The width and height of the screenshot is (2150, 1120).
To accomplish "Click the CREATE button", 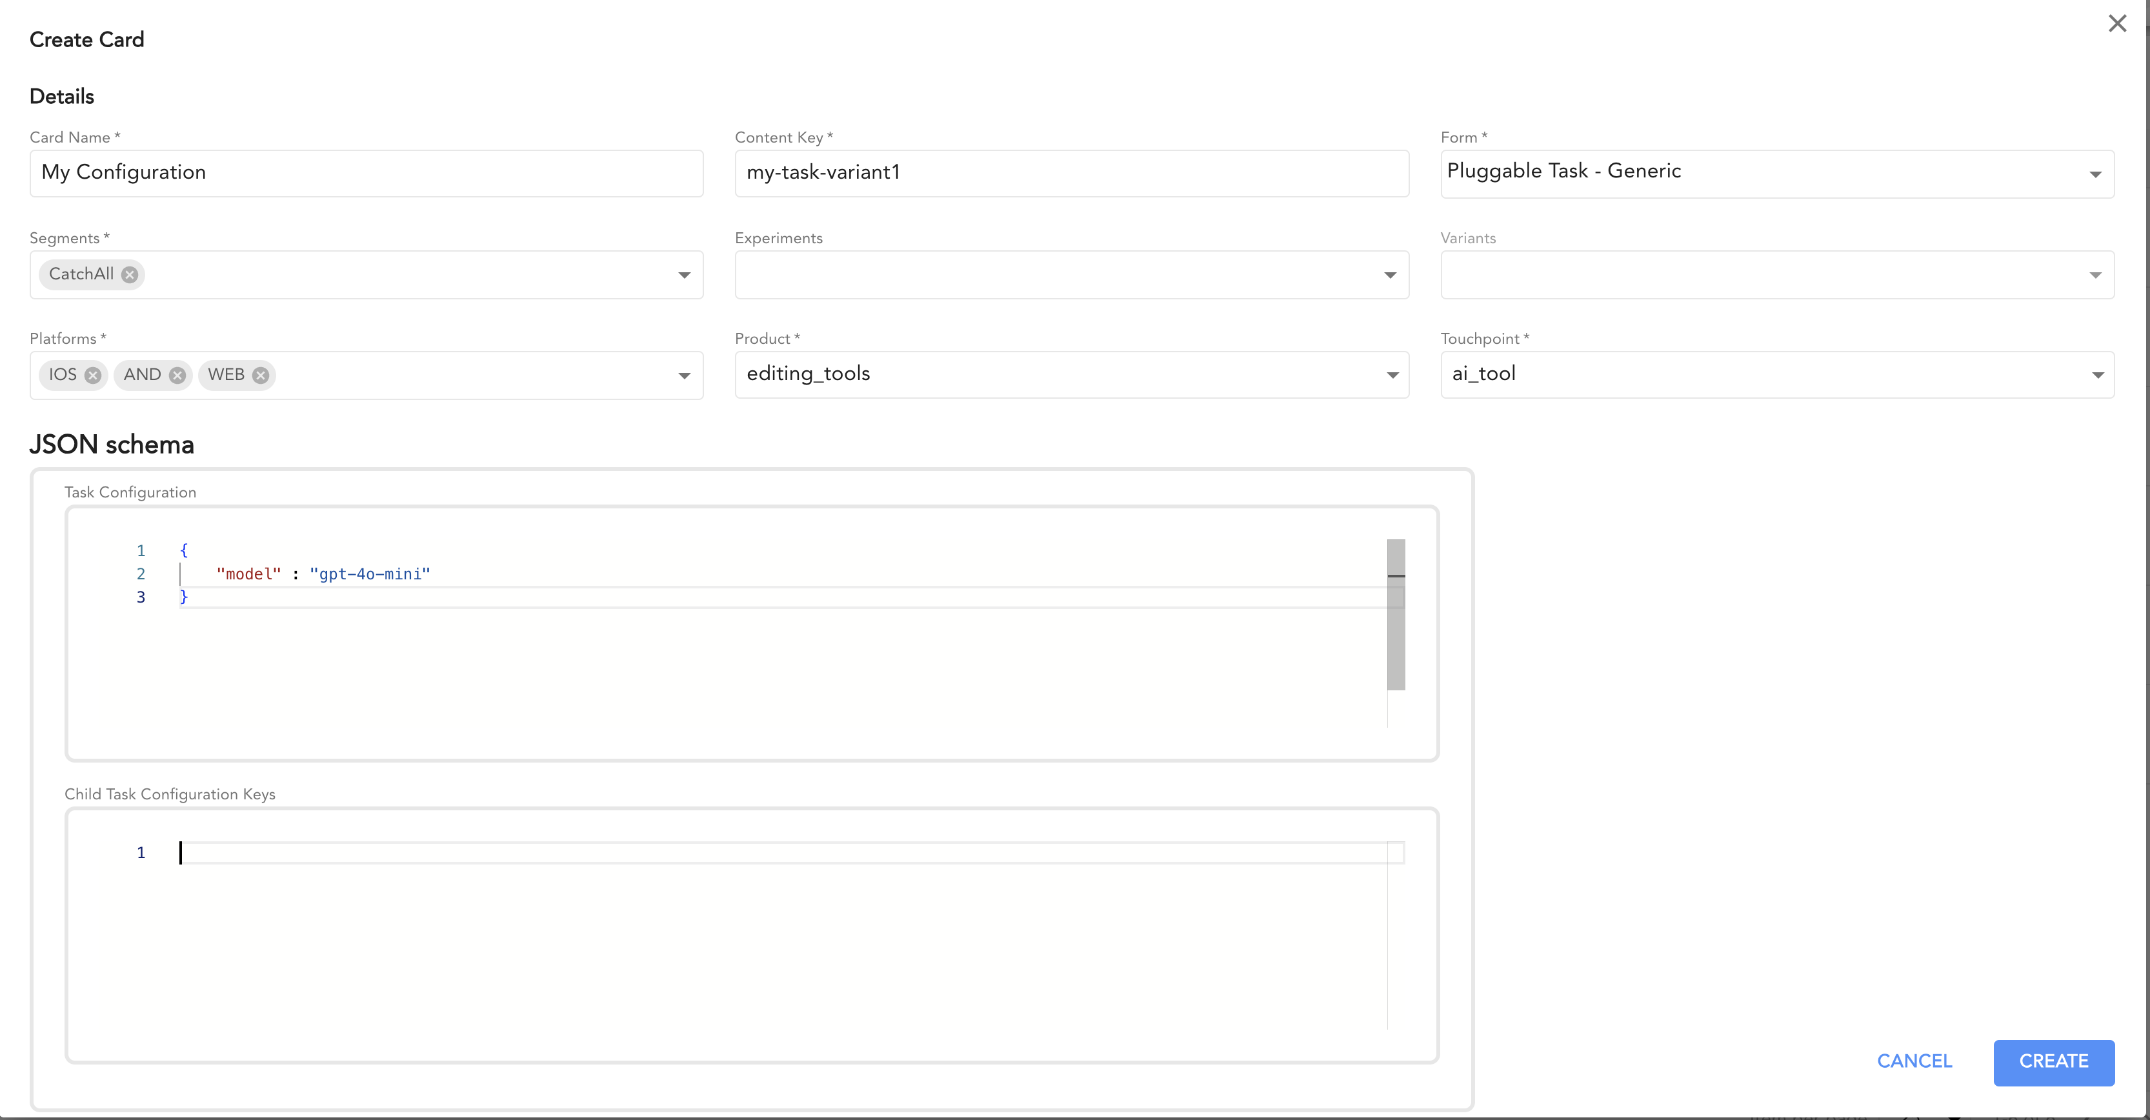I will click(x=2054, y=1061).
